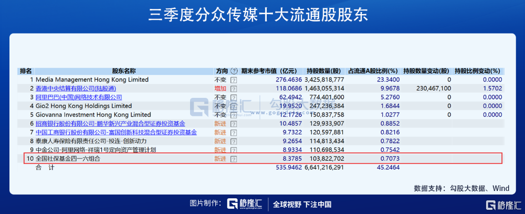This screenshot has width=525, height=214.
Task: Select 全国社保基金四一六组合 name
Action: (x=68, y=159)
